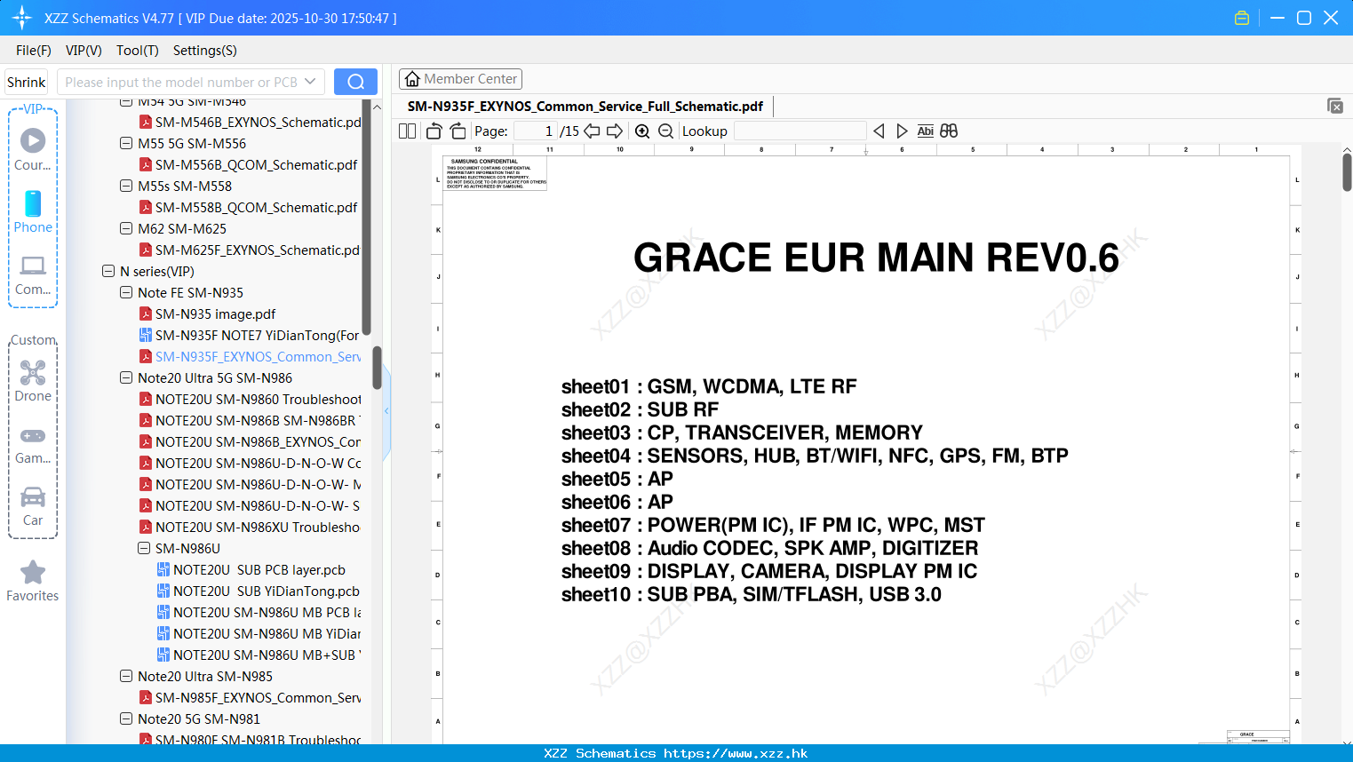Open NOTE20U SM-N986XU Troubleshooting file
The height and width of the screenshot is (762, 1353).
(250, 527)
